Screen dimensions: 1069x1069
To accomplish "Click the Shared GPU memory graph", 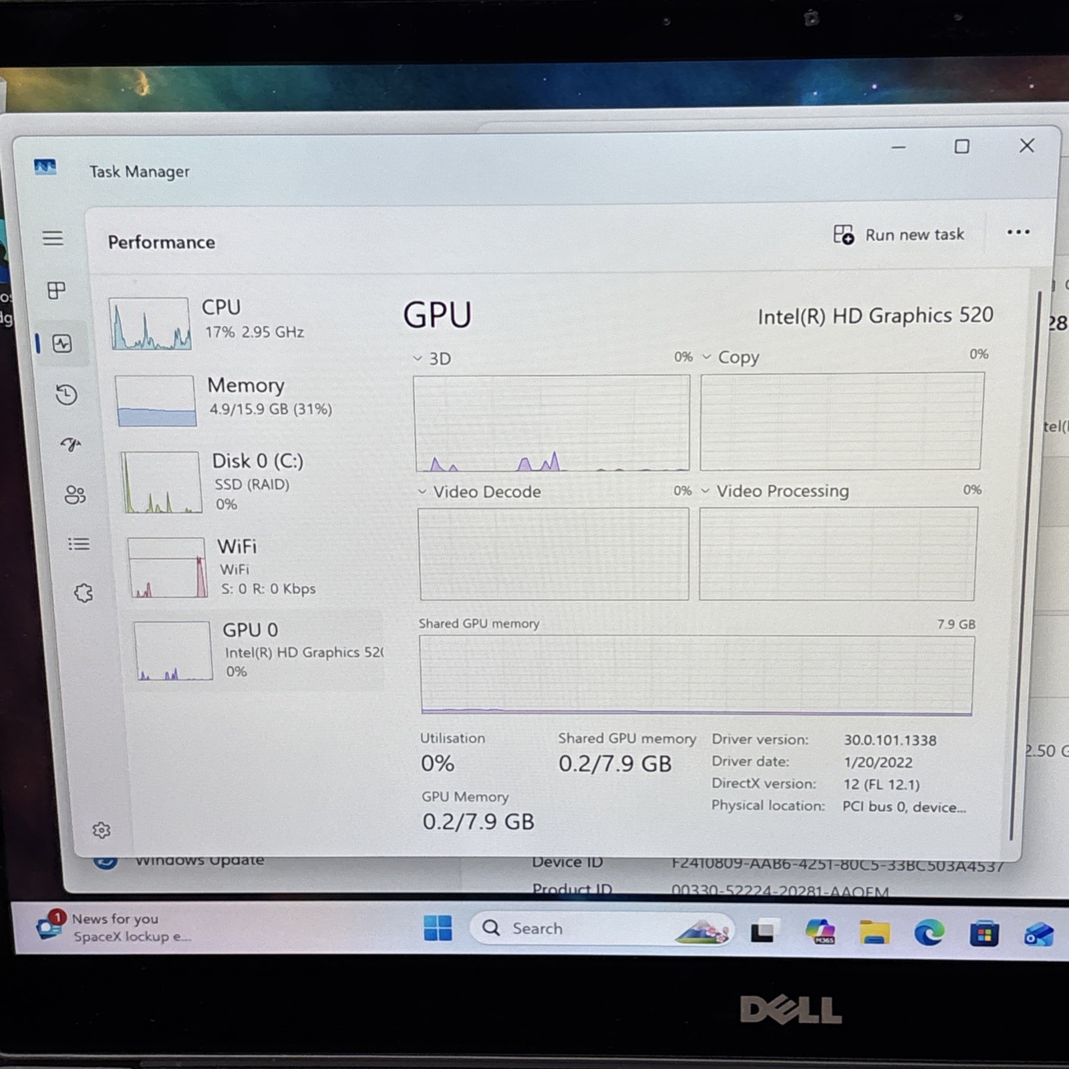I will 697,675.
